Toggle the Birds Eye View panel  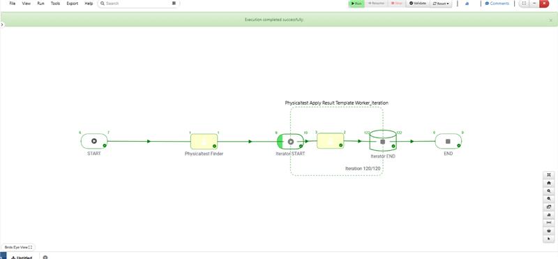18,247
